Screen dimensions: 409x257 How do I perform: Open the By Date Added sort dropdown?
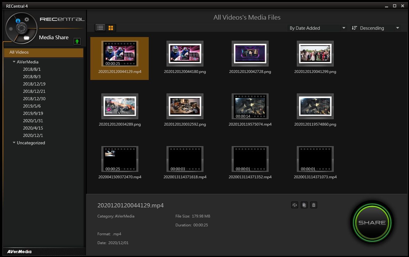click(317, 28)
